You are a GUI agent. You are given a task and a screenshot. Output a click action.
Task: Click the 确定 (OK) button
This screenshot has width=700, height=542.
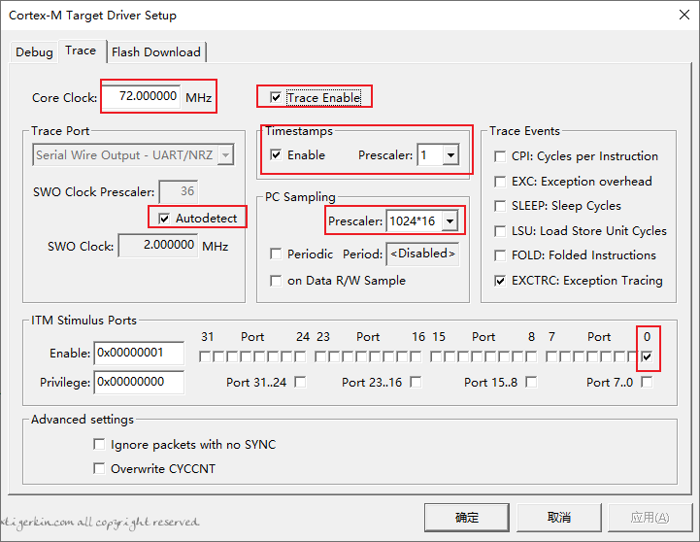click(x=467, y=518)
